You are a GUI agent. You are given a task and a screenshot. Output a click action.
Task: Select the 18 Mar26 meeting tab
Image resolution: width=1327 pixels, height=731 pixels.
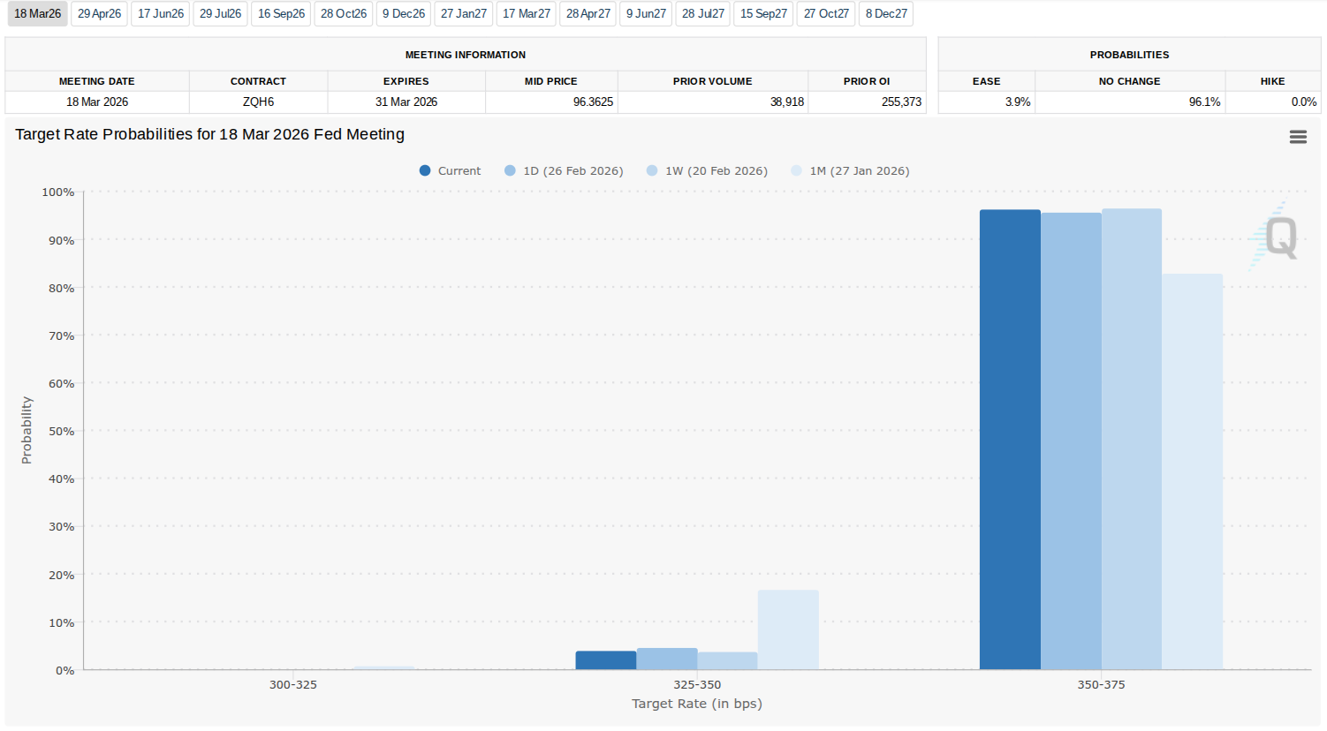pos(37,14)
